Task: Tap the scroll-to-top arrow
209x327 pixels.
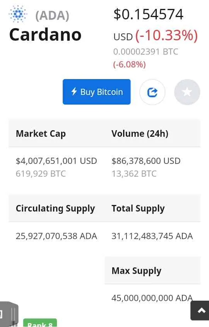Action: 200,310
